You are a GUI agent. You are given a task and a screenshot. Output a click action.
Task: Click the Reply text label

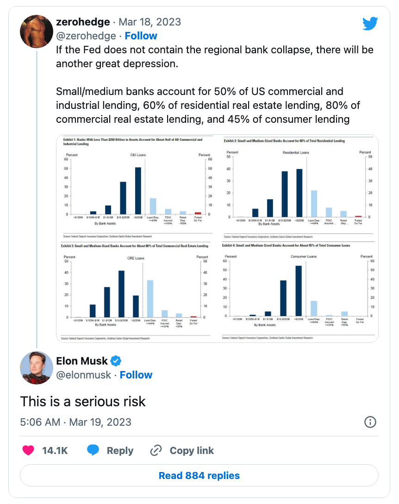(120, 450)
